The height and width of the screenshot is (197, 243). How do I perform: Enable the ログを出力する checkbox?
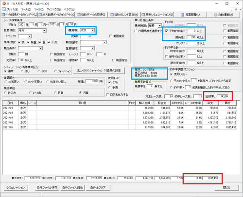(108, 95)
